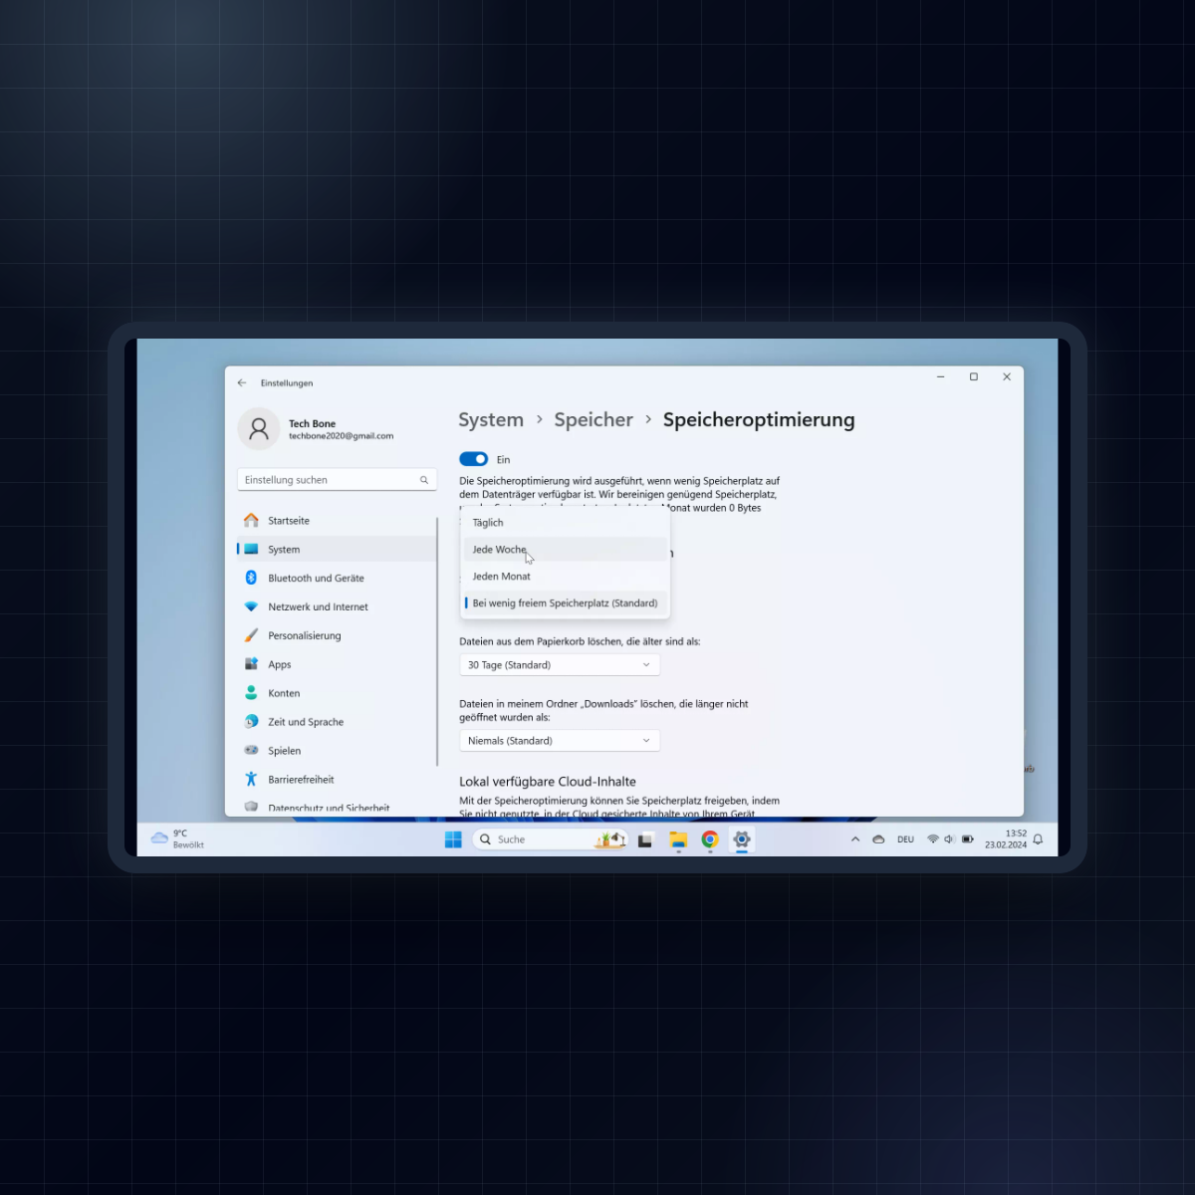Viewport: 1195px width, 1195px height.
Task: Go back with the Einstellungen arrow
Action: click(x=242, y=382)
